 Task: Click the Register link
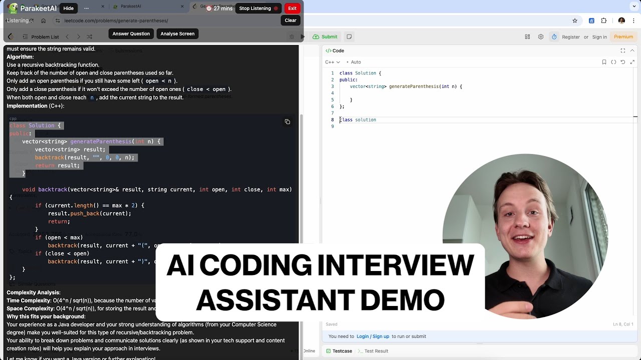[571, 37]
